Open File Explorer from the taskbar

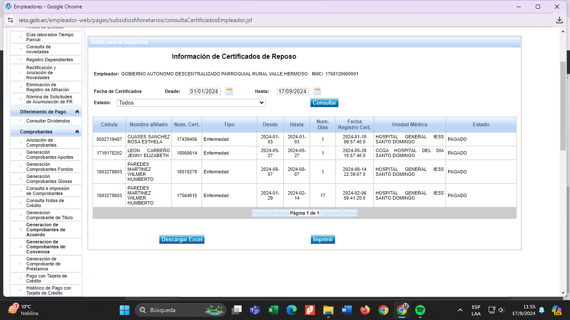[328, 310]
